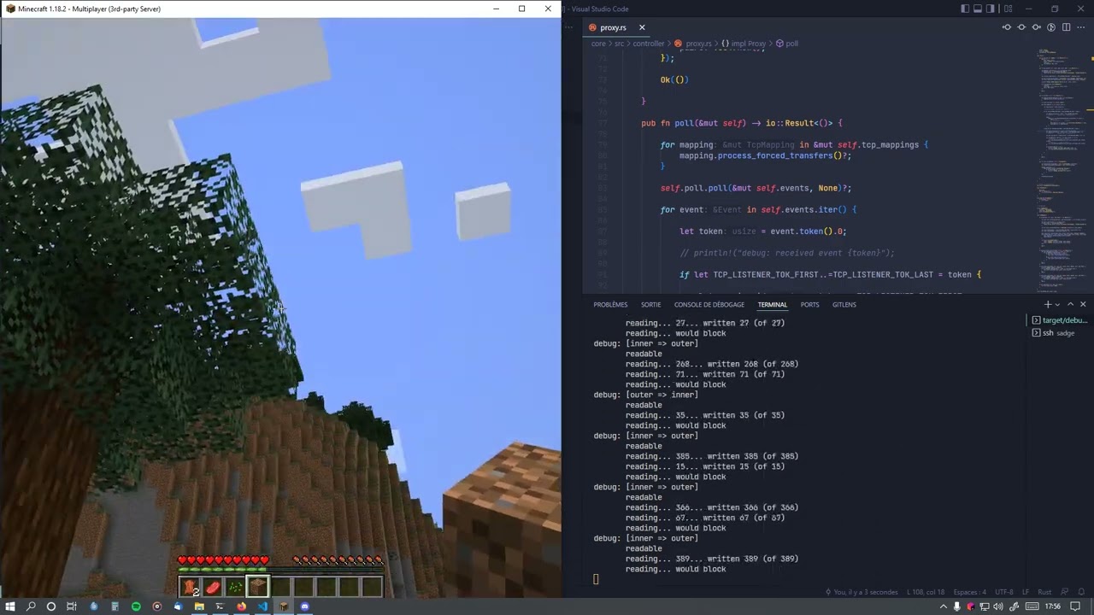Open the Windows Start menu
This screenshot has width=1094, height=615.
tap(10, 606)
